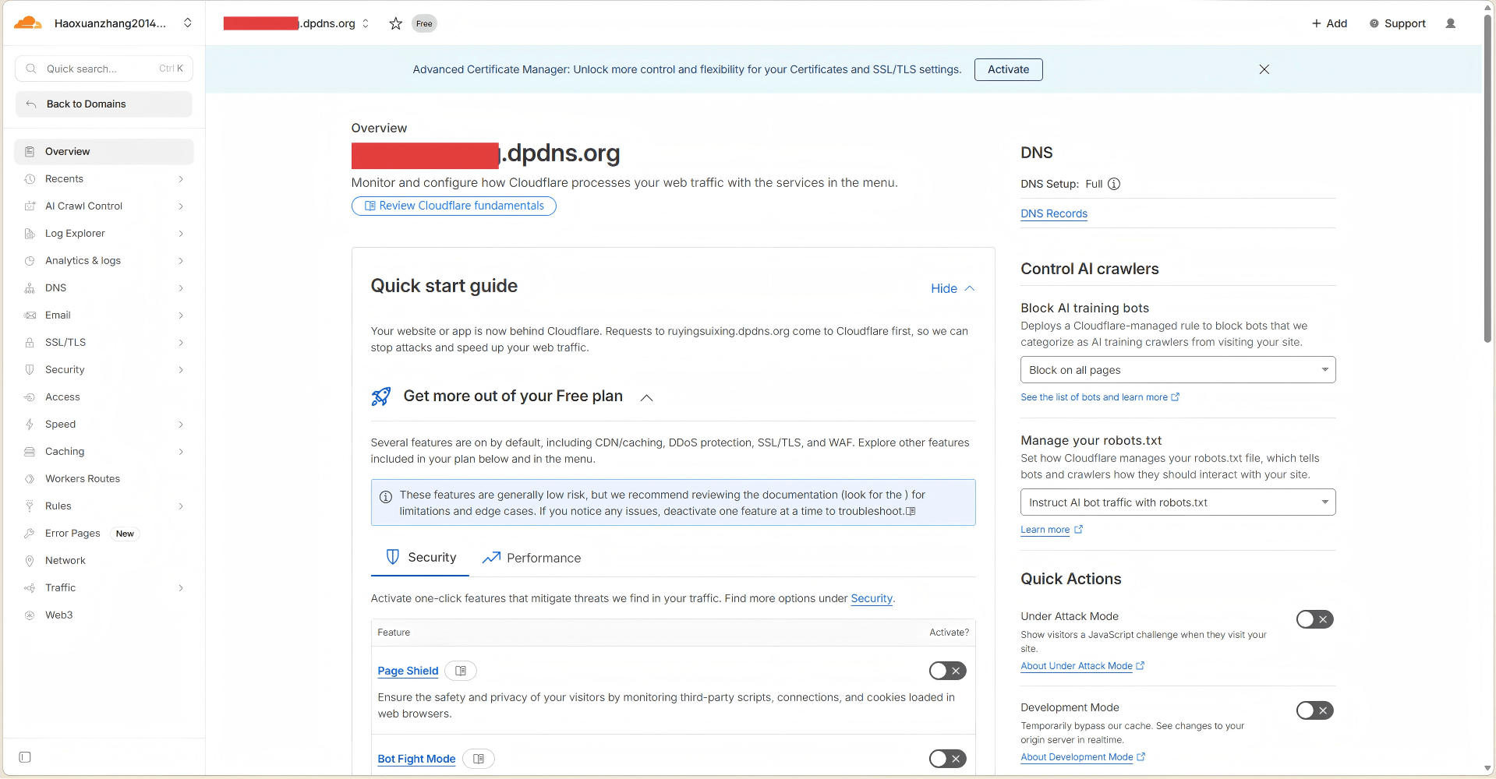Open Page Shield documentation icon
This screenshot has width=1496, height=779.
click(x=461, y=671)
